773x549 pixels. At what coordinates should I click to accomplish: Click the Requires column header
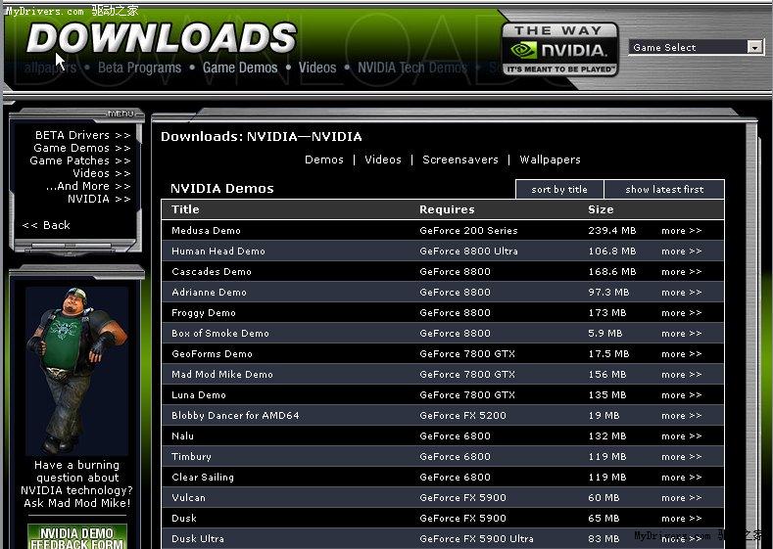point(447,209)
